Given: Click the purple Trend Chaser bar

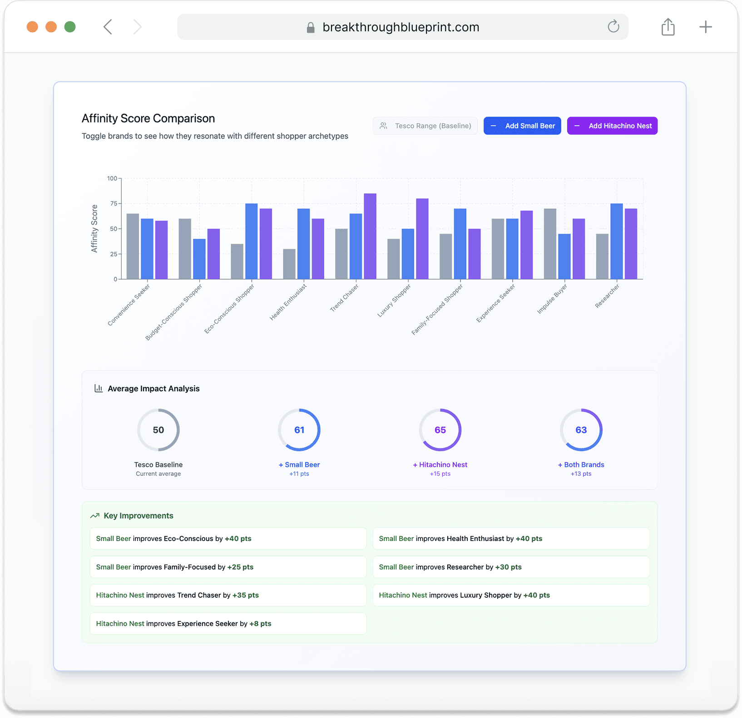Looking at the screenshot, I should click(370, 236).
